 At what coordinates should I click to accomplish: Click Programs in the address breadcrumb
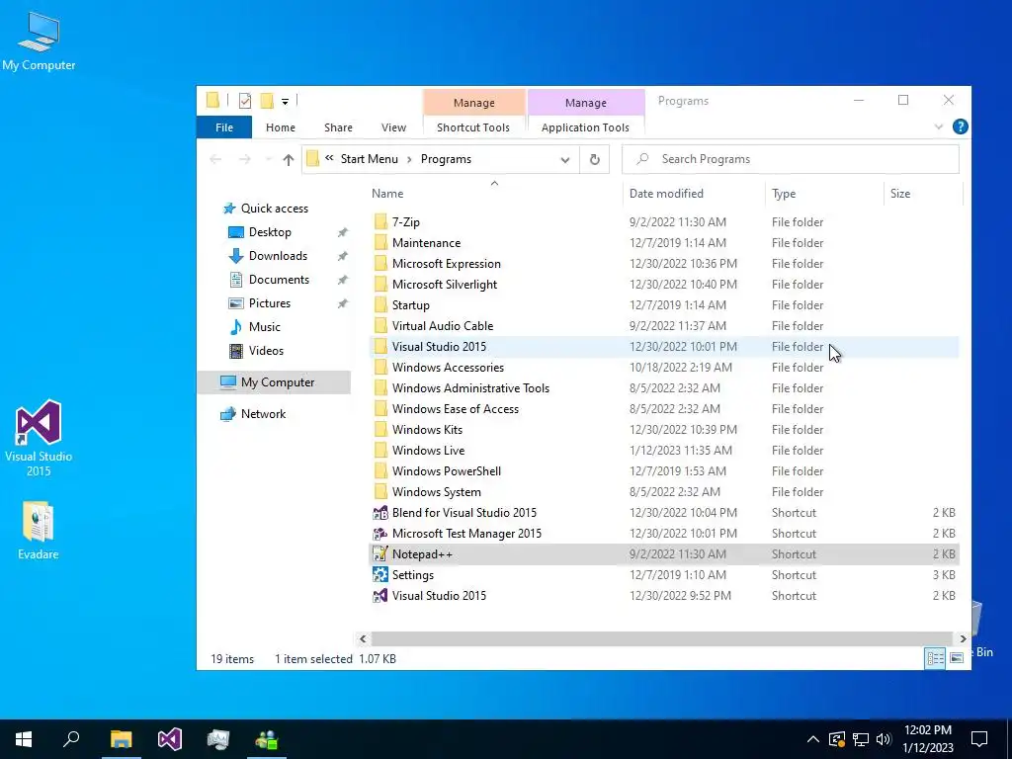coord(446,159)
